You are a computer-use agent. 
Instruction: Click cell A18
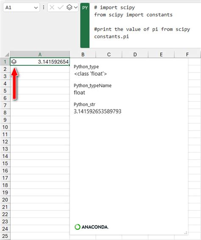pyautogui.click(x=40, y=185)
